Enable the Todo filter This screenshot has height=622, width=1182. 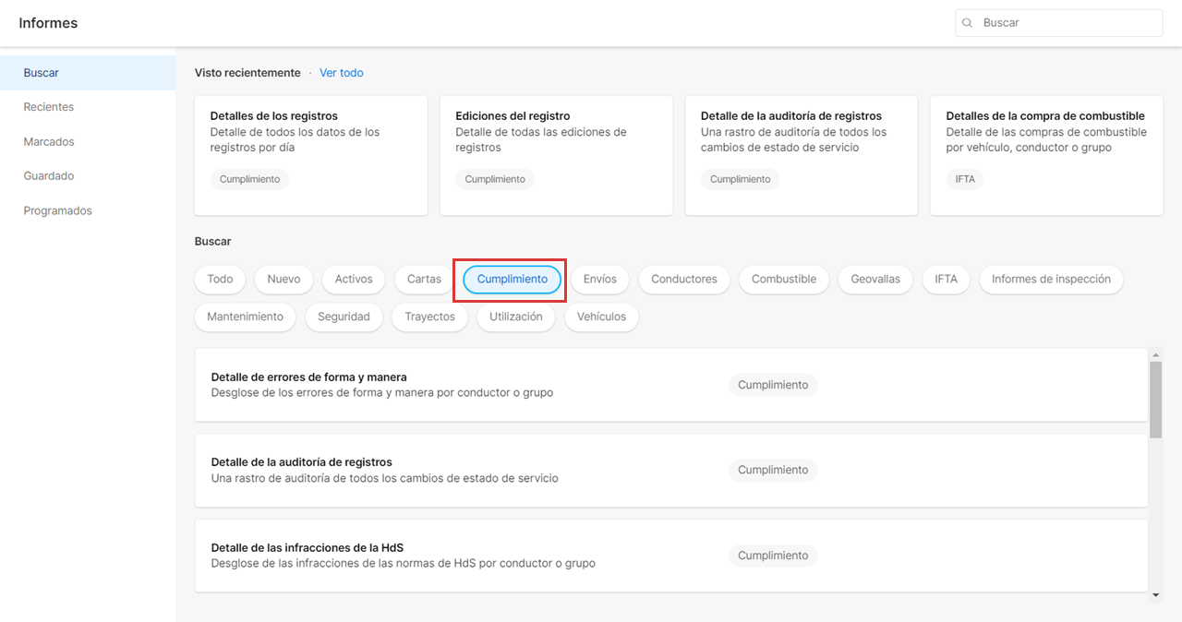(220, 279)
